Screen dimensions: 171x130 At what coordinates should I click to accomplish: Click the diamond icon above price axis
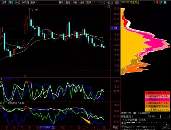click(x=105, y=6)
